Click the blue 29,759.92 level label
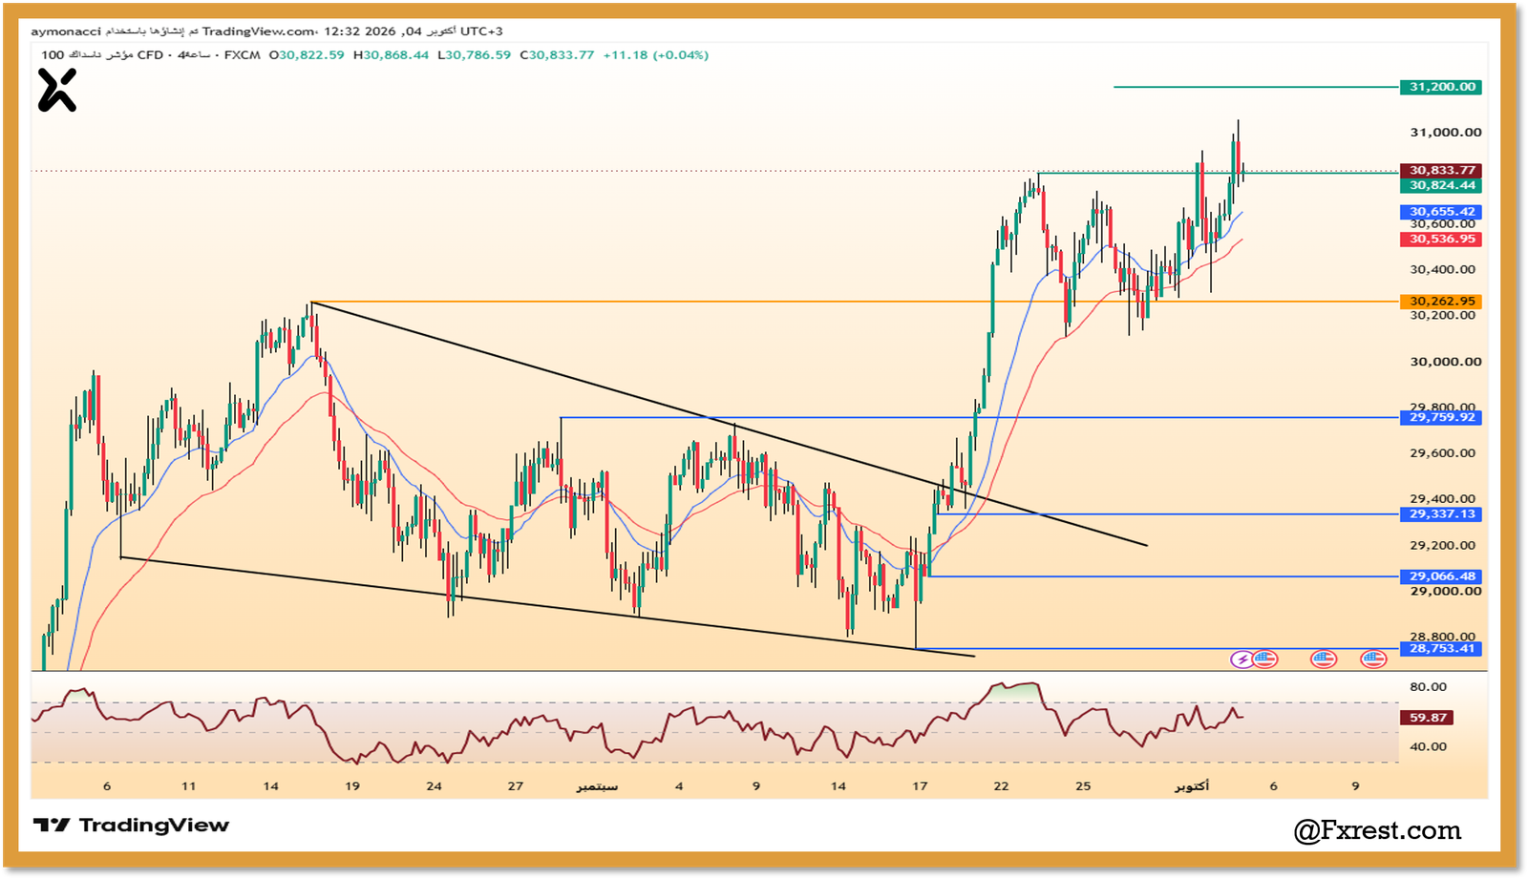This screenshot has width=1528, height=879. click(1442, 417)
